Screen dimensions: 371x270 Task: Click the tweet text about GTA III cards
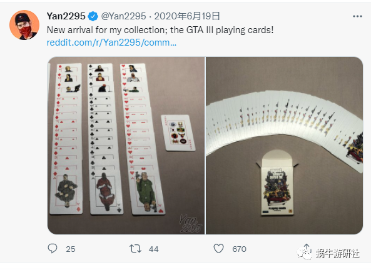(x=160, y=30)
